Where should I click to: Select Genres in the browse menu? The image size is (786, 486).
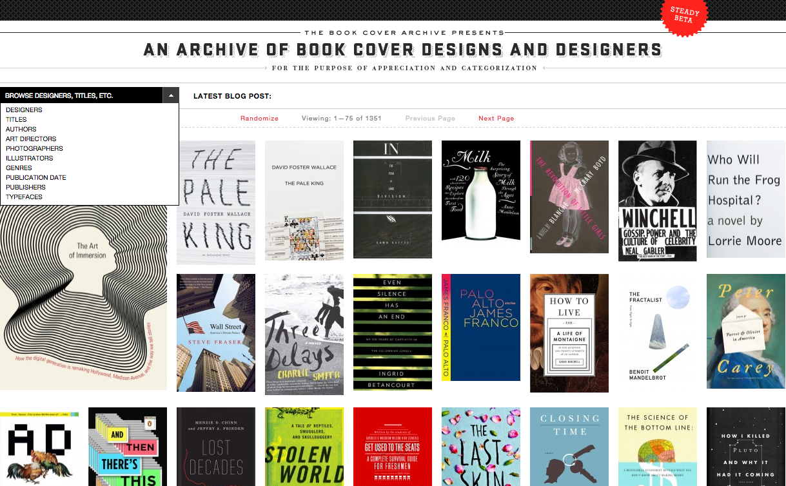click(x=19, y=168)
